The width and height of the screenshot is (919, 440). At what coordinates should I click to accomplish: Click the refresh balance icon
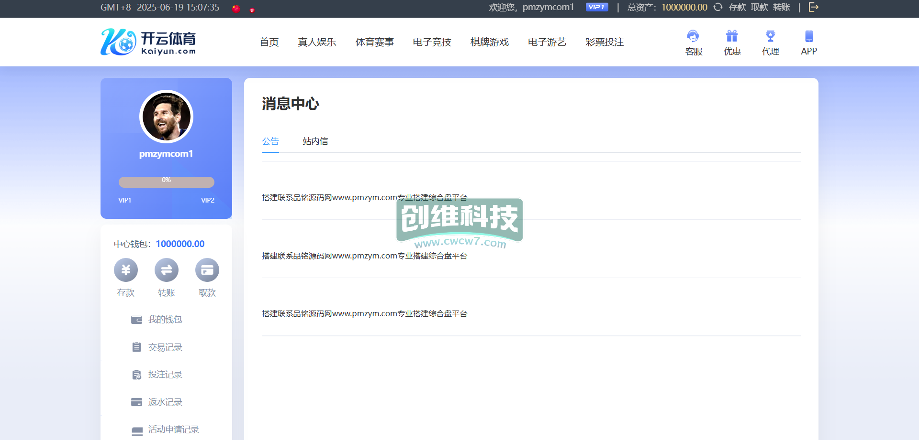click(x=718, y=7)
